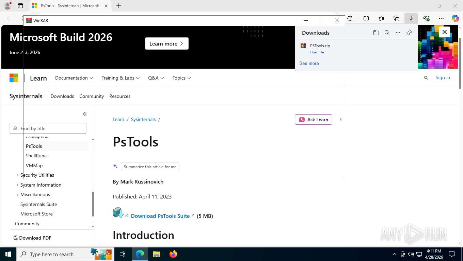Click the Download PDF button
Viewport: 463px width, 261px height.
[x=32, y=238]
